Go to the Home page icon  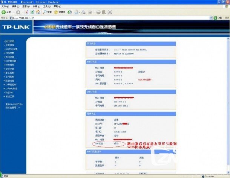point(38,12)
